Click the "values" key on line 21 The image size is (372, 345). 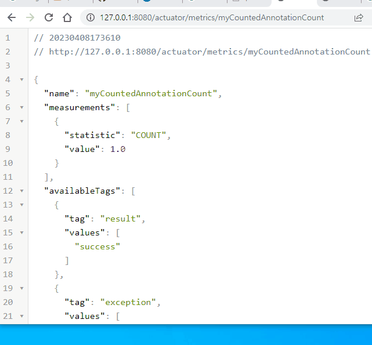coord(85,316)
